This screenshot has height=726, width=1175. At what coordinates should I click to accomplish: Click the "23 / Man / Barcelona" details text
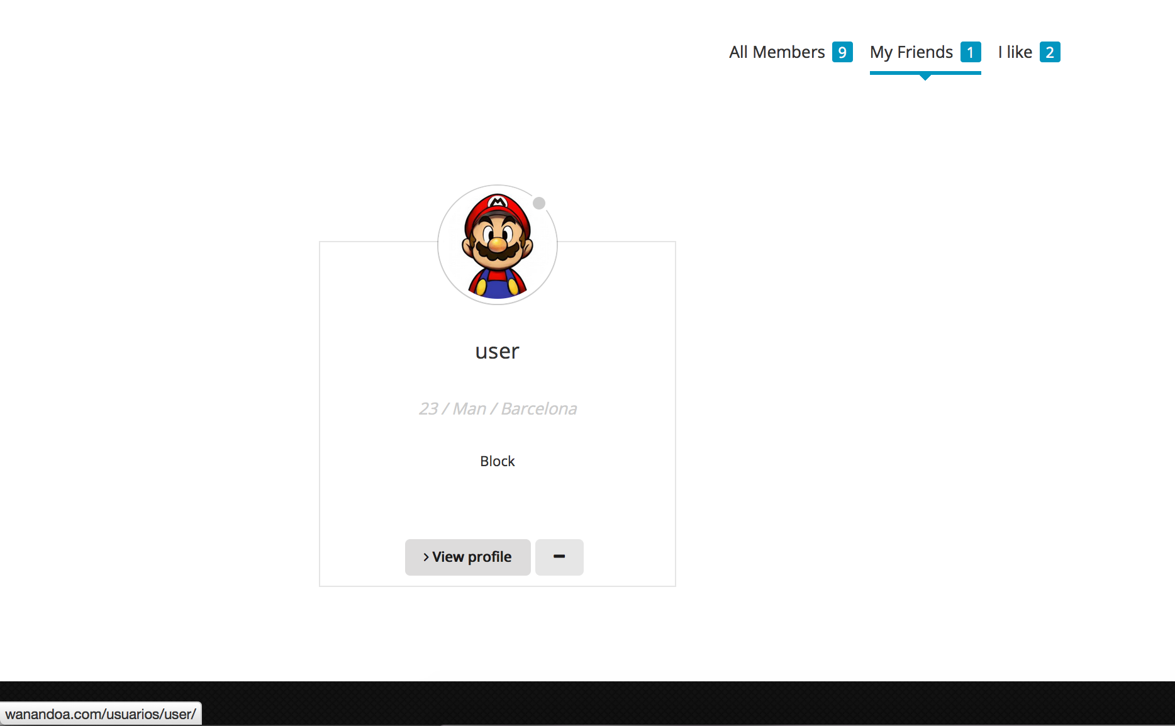click(x=497, y=409)
